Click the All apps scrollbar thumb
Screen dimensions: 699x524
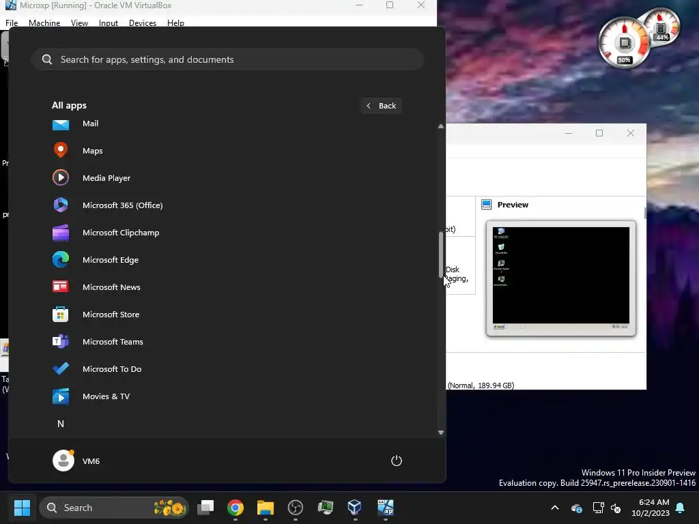coord(441,254)
